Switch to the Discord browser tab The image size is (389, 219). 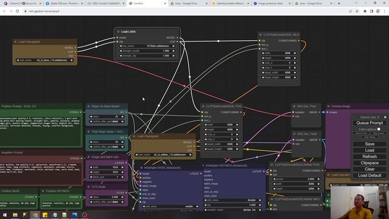(22, 4)
